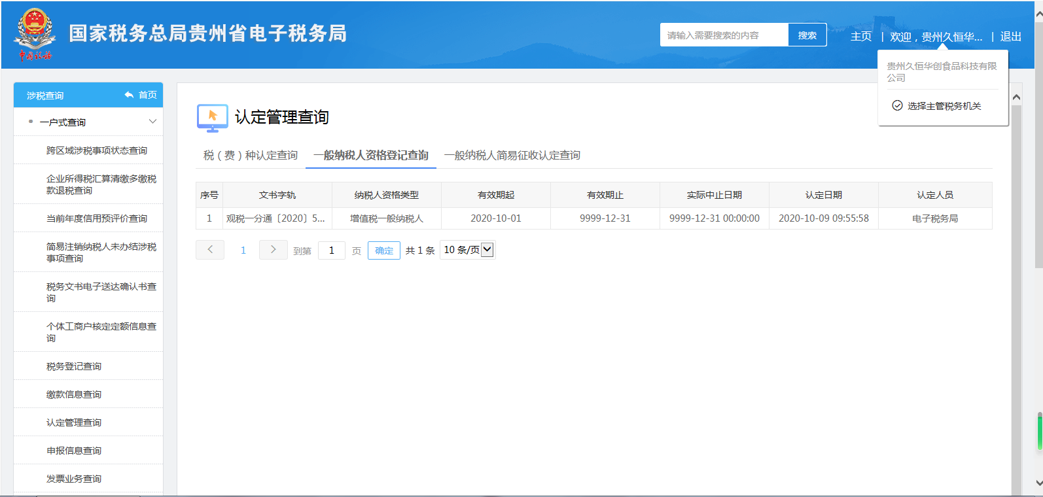Click the 认定管理查询 monitor icon

pyautogui.click(x=212, y=118)
